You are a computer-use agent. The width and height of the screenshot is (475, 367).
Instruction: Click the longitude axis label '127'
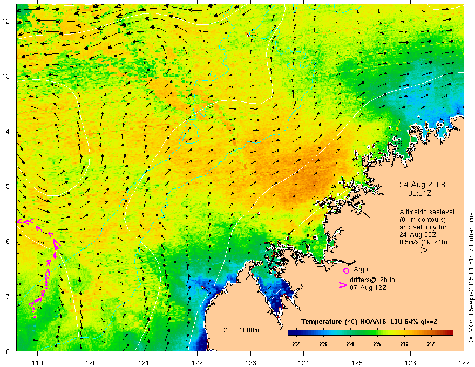(x=464, y=363)
